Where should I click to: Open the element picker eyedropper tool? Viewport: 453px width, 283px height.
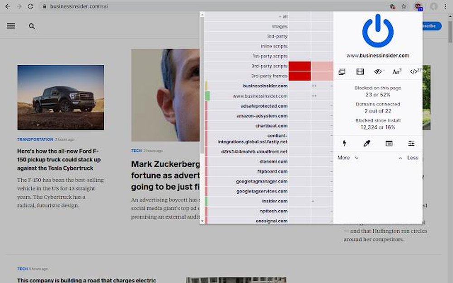[x=366, y=143]
